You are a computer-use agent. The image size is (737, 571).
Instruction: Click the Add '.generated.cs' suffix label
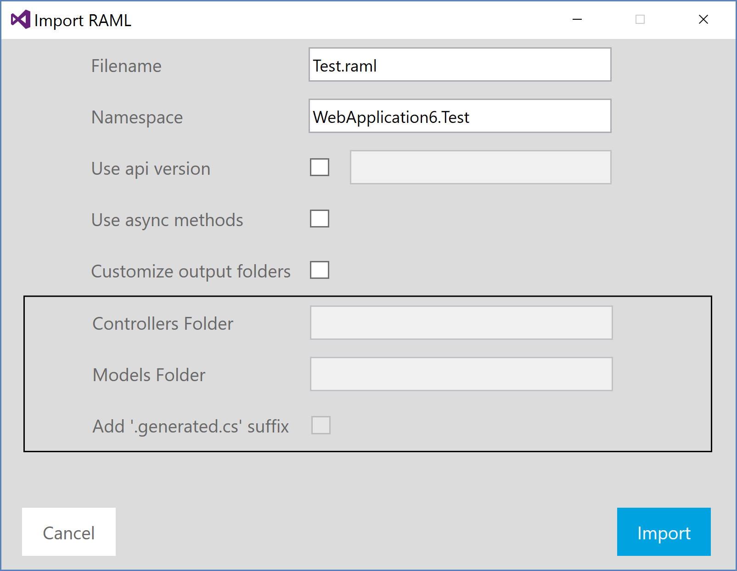[x=191, y=427]
